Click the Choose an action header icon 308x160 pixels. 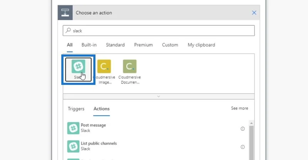[65, 13]
